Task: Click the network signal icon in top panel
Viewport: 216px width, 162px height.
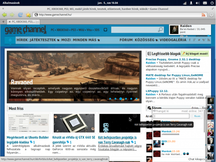Action: 185,3
